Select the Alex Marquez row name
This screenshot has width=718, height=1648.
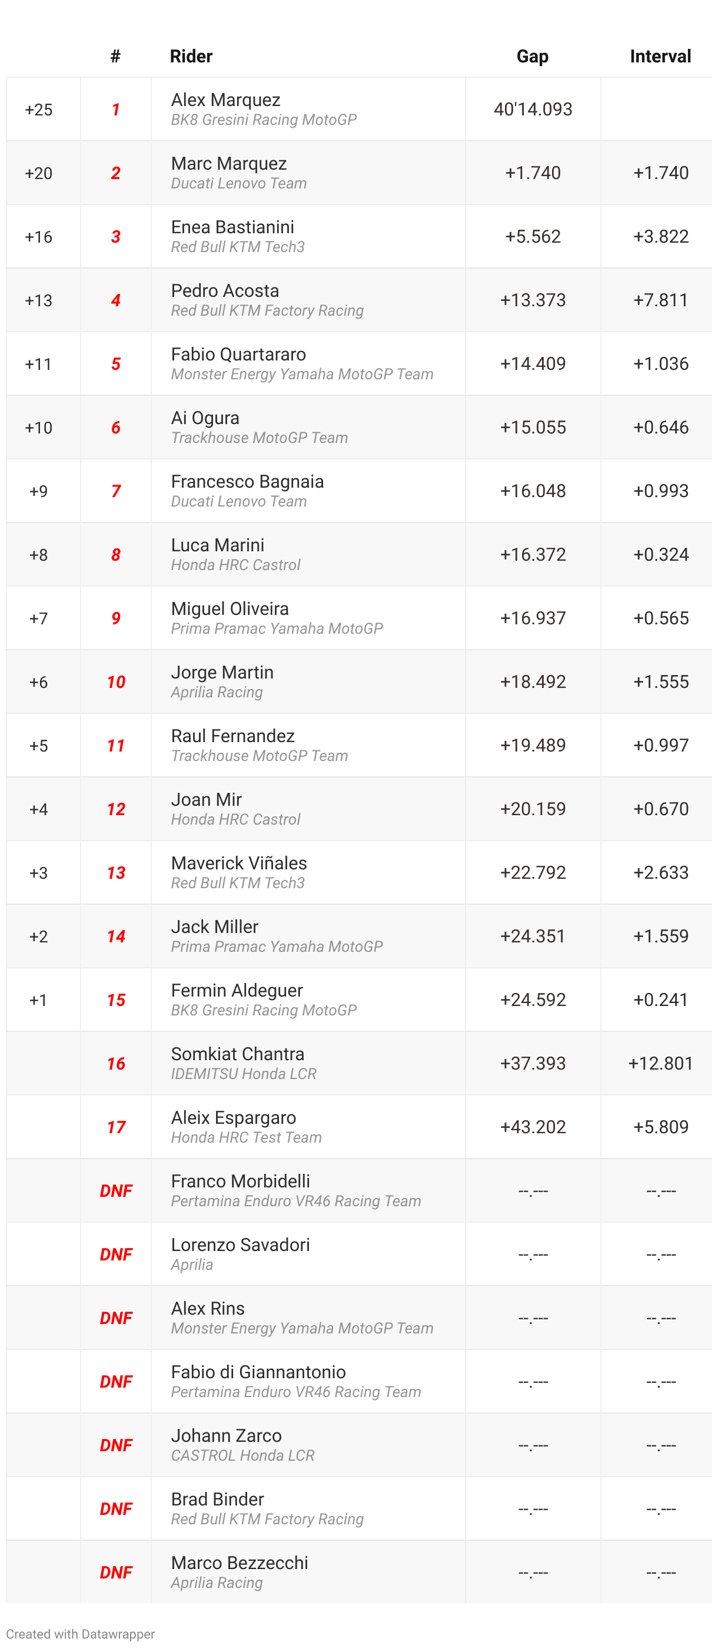coord(225,100)
